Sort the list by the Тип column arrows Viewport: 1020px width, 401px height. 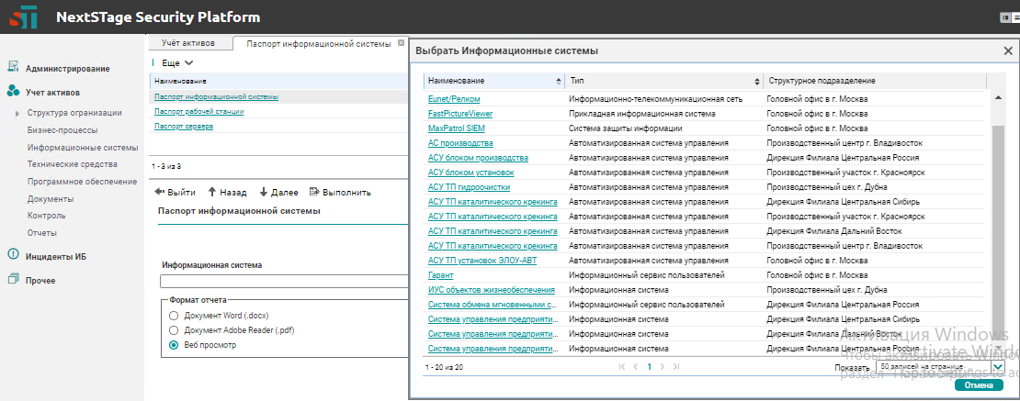coord(757,81)
